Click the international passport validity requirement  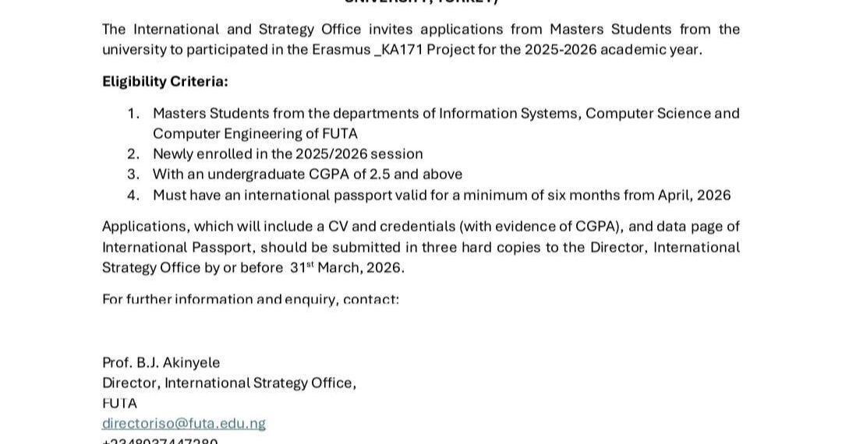click(441, 196)
